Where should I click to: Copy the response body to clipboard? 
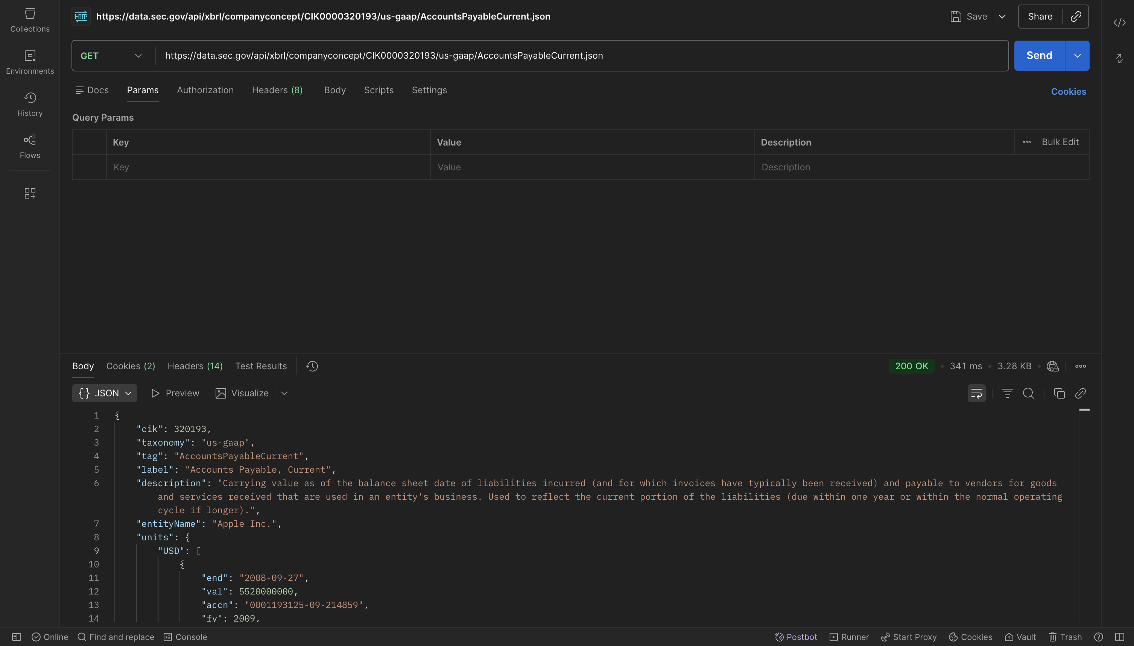(x=1059, y=393)
